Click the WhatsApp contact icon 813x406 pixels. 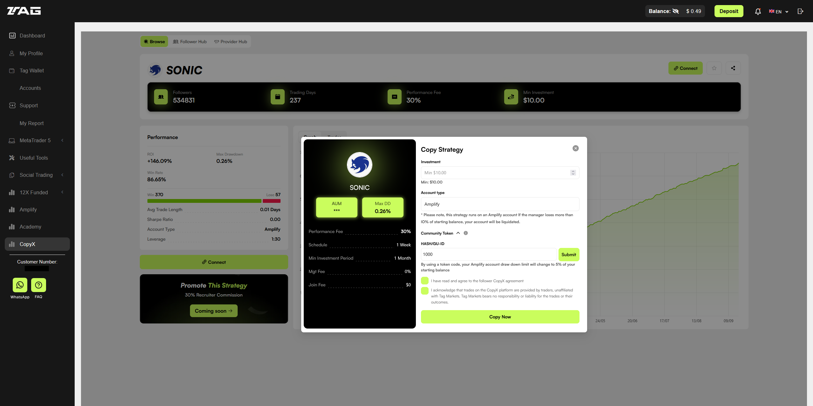[20, 285]
